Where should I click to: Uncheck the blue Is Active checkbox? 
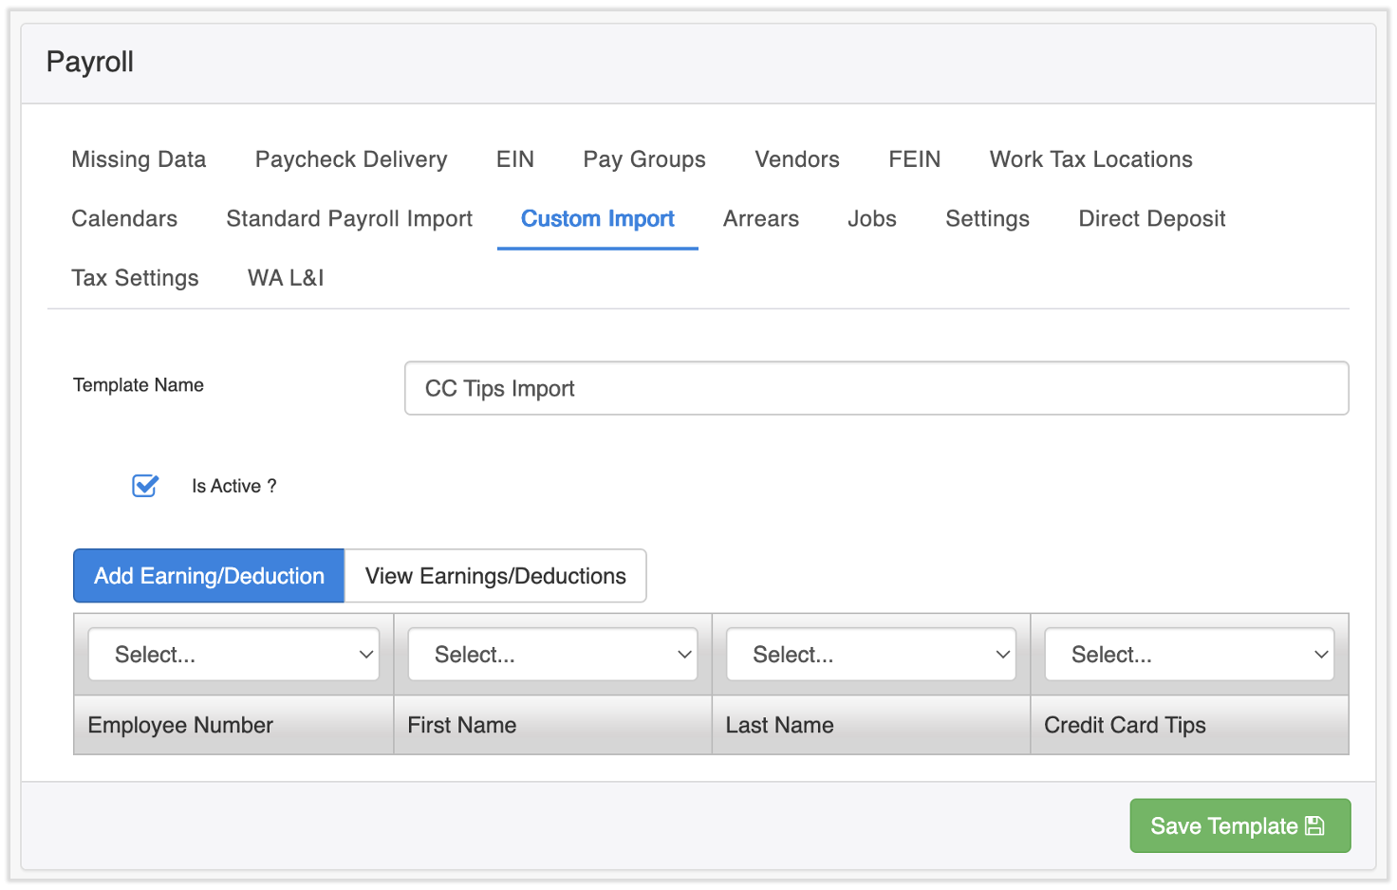(144, 485)
